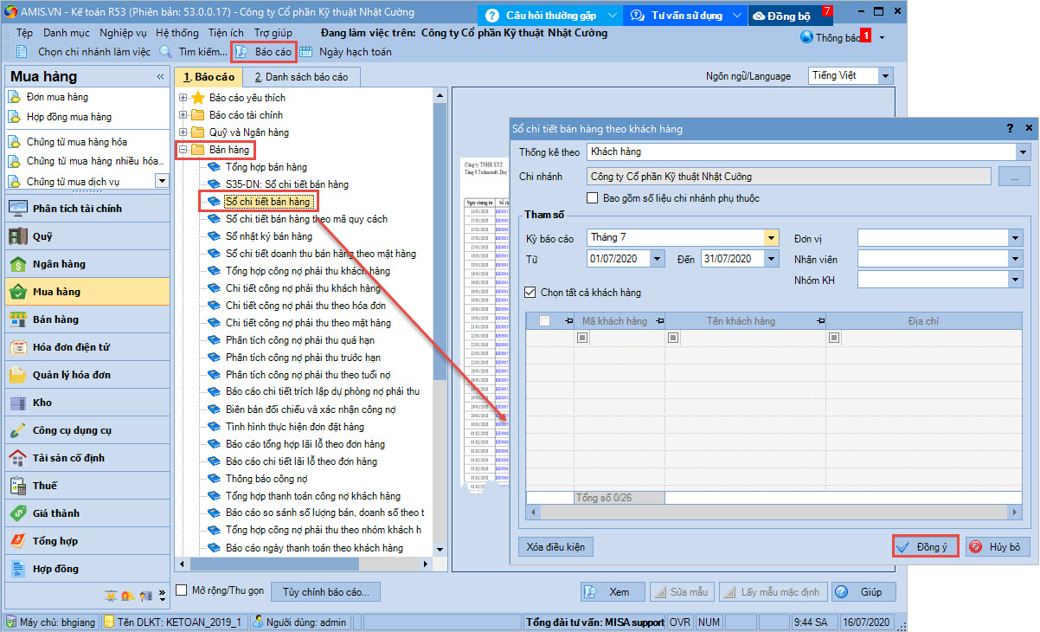Toggle the Mở rộng/Thu gọn checkbox
1040x632 pixels.
[182, 590]
